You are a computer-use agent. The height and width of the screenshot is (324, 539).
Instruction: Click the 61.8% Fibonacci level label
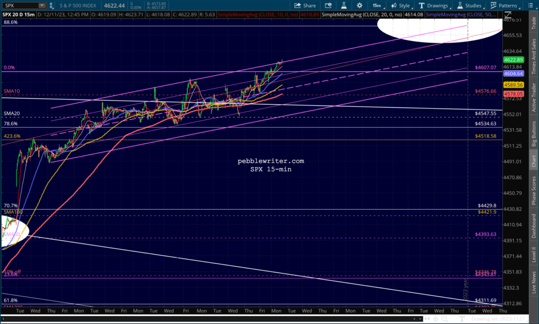tap(11, 300)
